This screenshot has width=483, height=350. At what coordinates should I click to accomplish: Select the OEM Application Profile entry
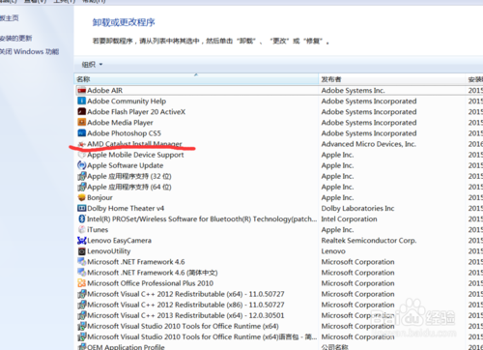point(126,347)
